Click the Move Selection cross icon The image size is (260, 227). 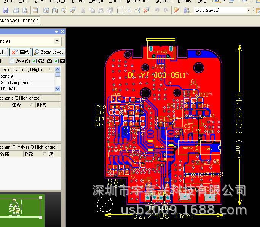(129, 10)
